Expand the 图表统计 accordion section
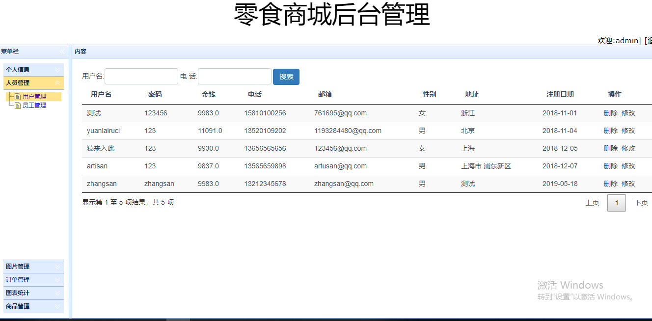Image resolution: width=652 pixels, height=321 pixels. [58, 293]
